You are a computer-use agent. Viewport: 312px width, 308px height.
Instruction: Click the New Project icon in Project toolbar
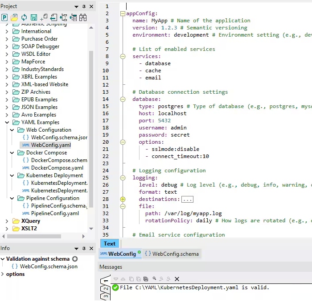point(4,17)
